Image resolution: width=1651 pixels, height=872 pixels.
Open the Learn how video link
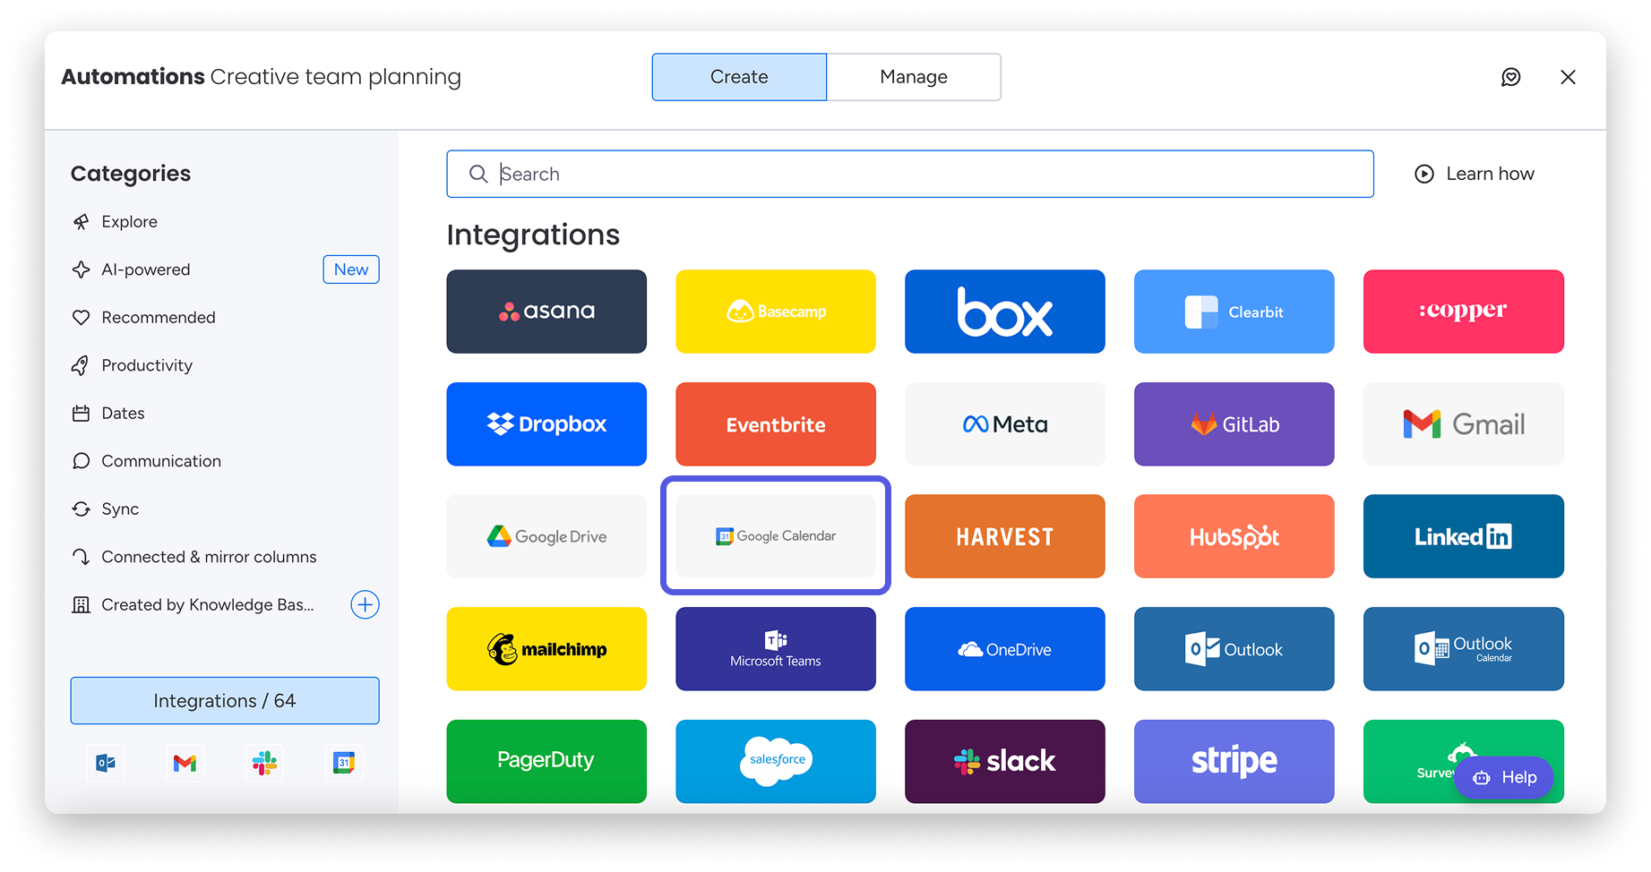click(1475, 174)
